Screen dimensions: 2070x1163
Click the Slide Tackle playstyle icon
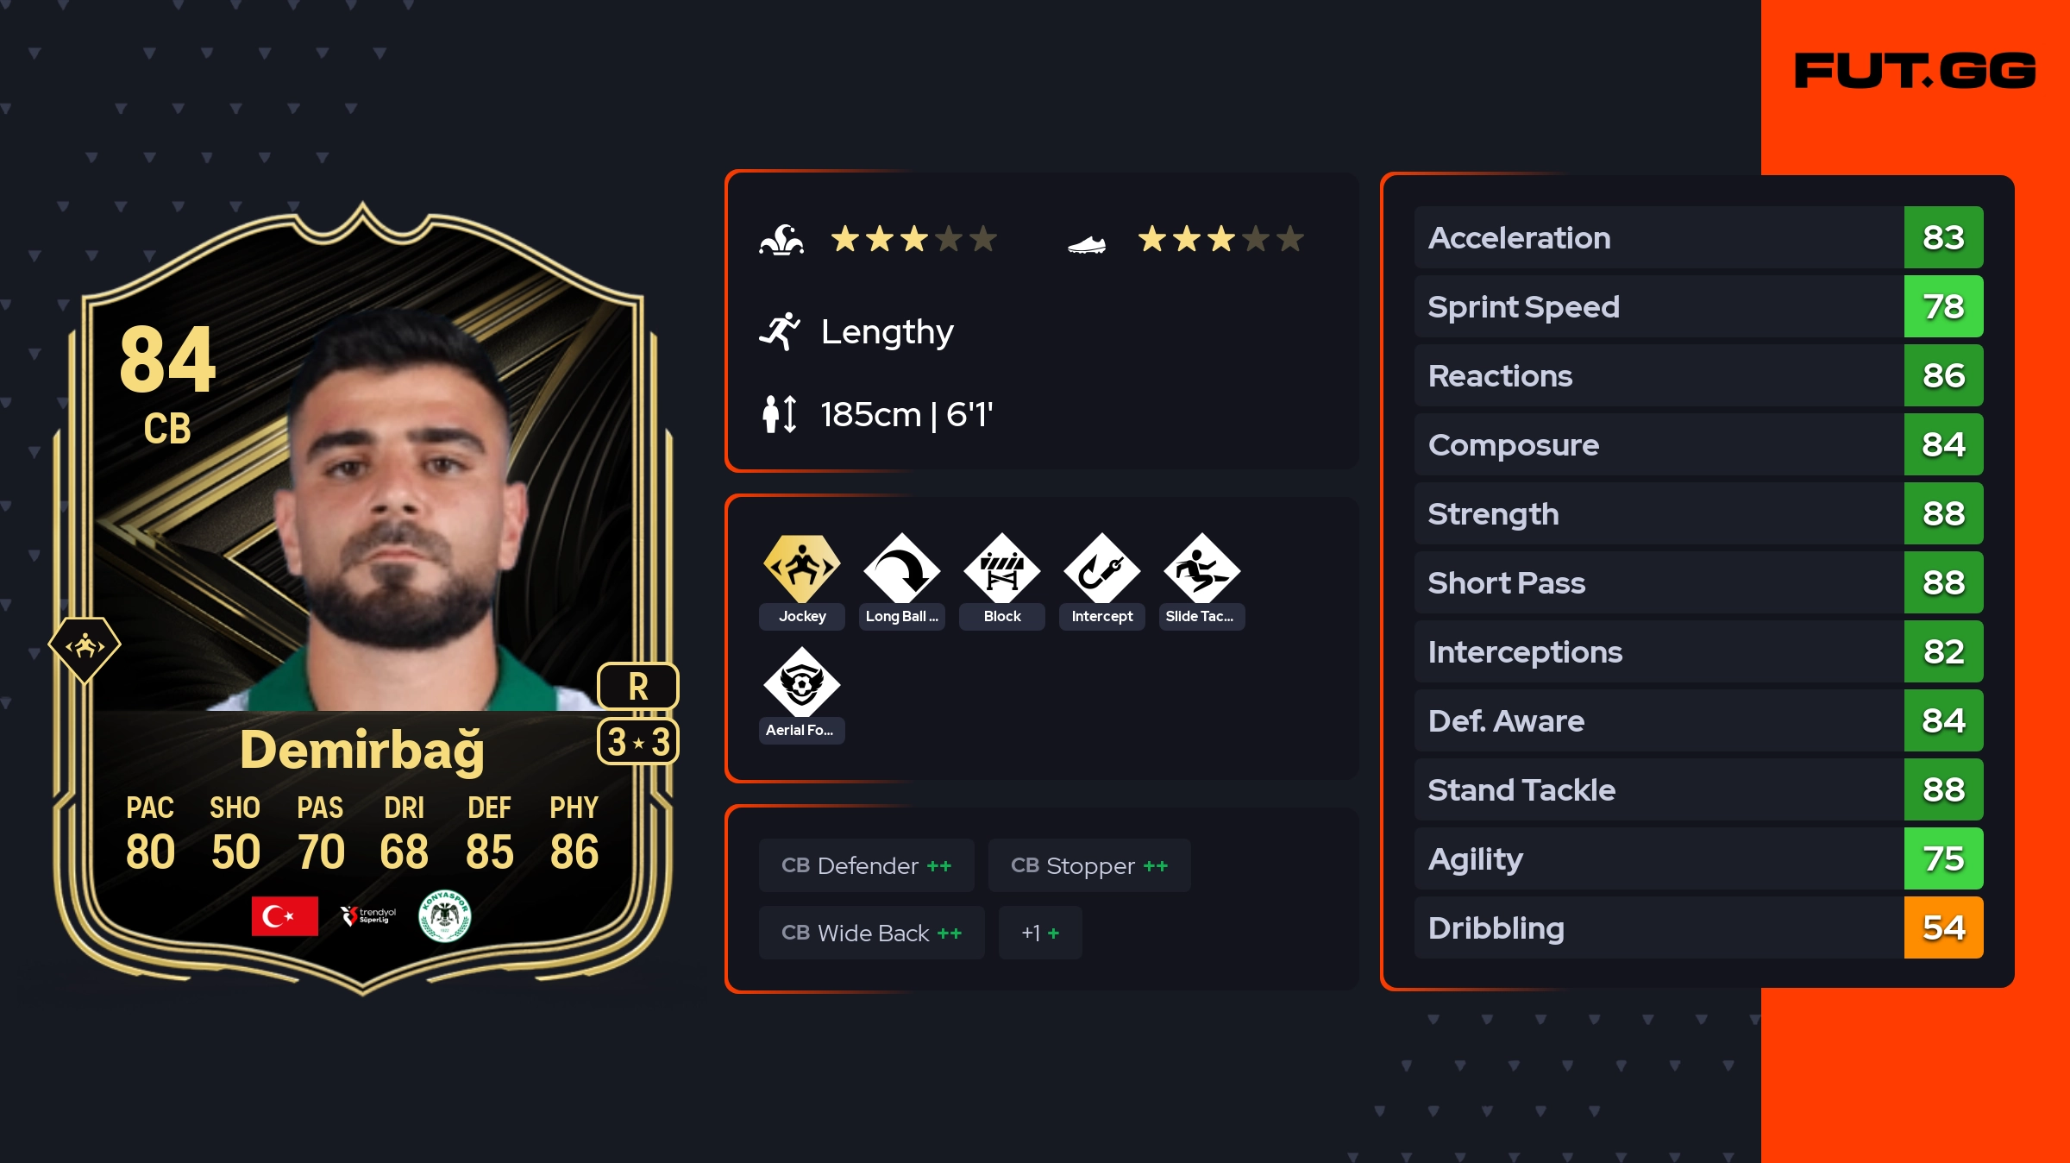click(1202, 568)
